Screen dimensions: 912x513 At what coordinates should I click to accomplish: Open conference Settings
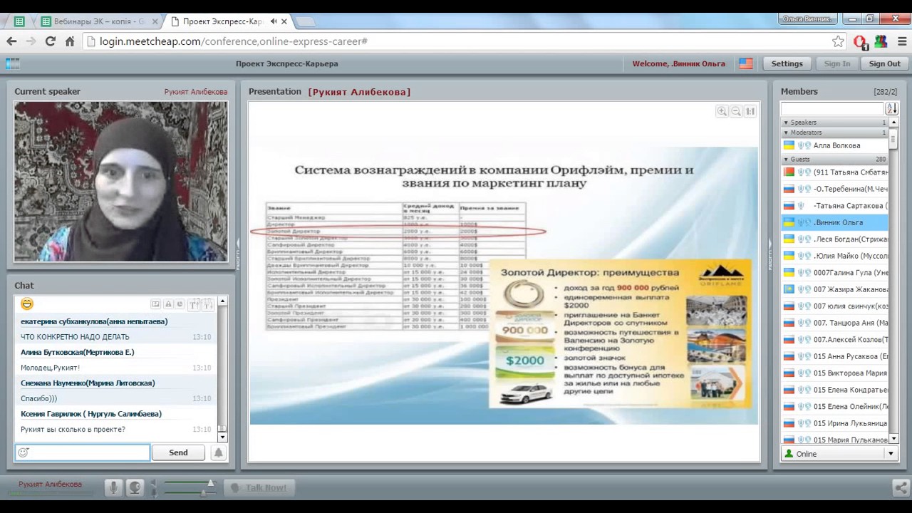point(787,63)
